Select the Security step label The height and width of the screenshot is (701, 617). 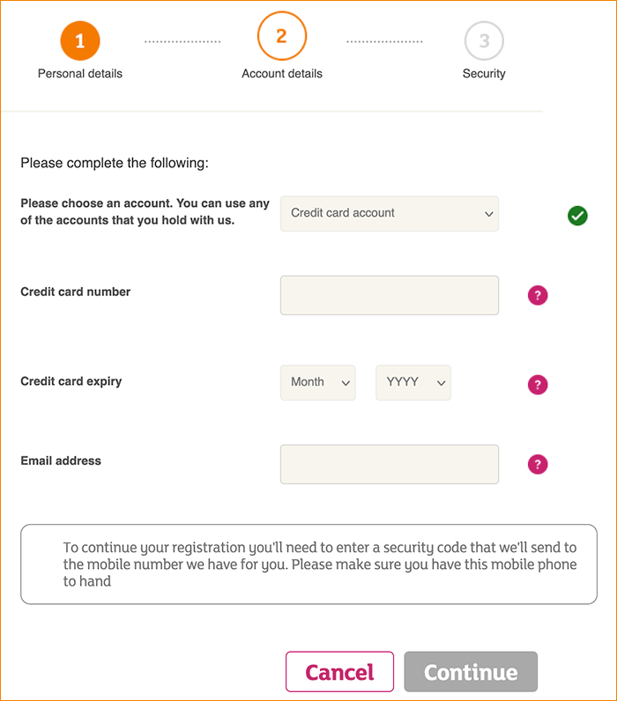coord(484,73)
